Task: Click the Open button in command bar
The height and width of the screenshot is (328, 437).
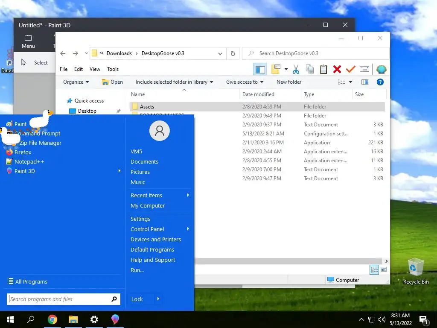Action: pos(112,82)
